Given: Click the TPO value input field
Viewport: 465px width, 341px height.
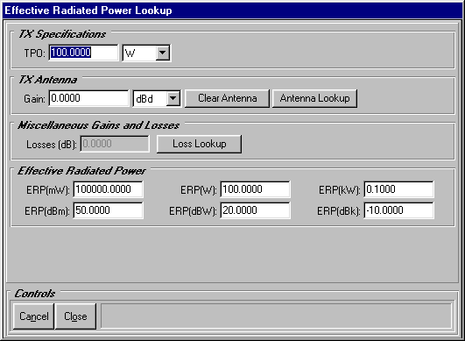Looking at the screenshot, I should [x=83, y=53].
